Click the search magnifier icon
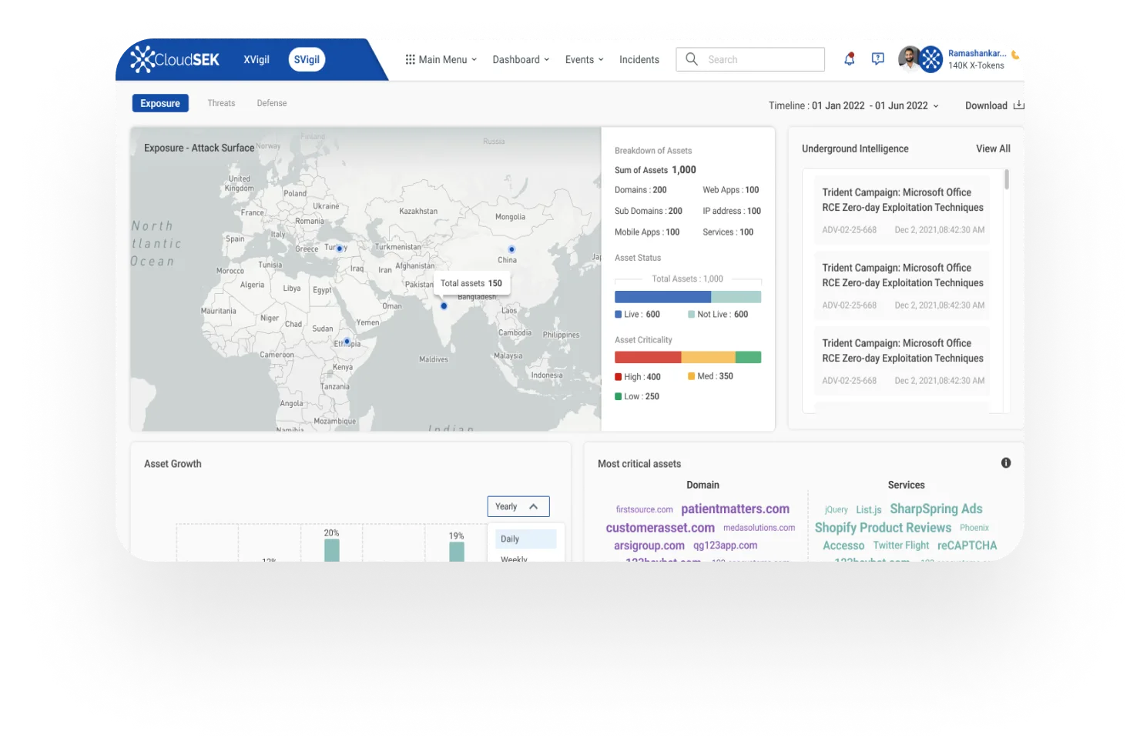Screen dimensions: 1140x754 [692, 59]
